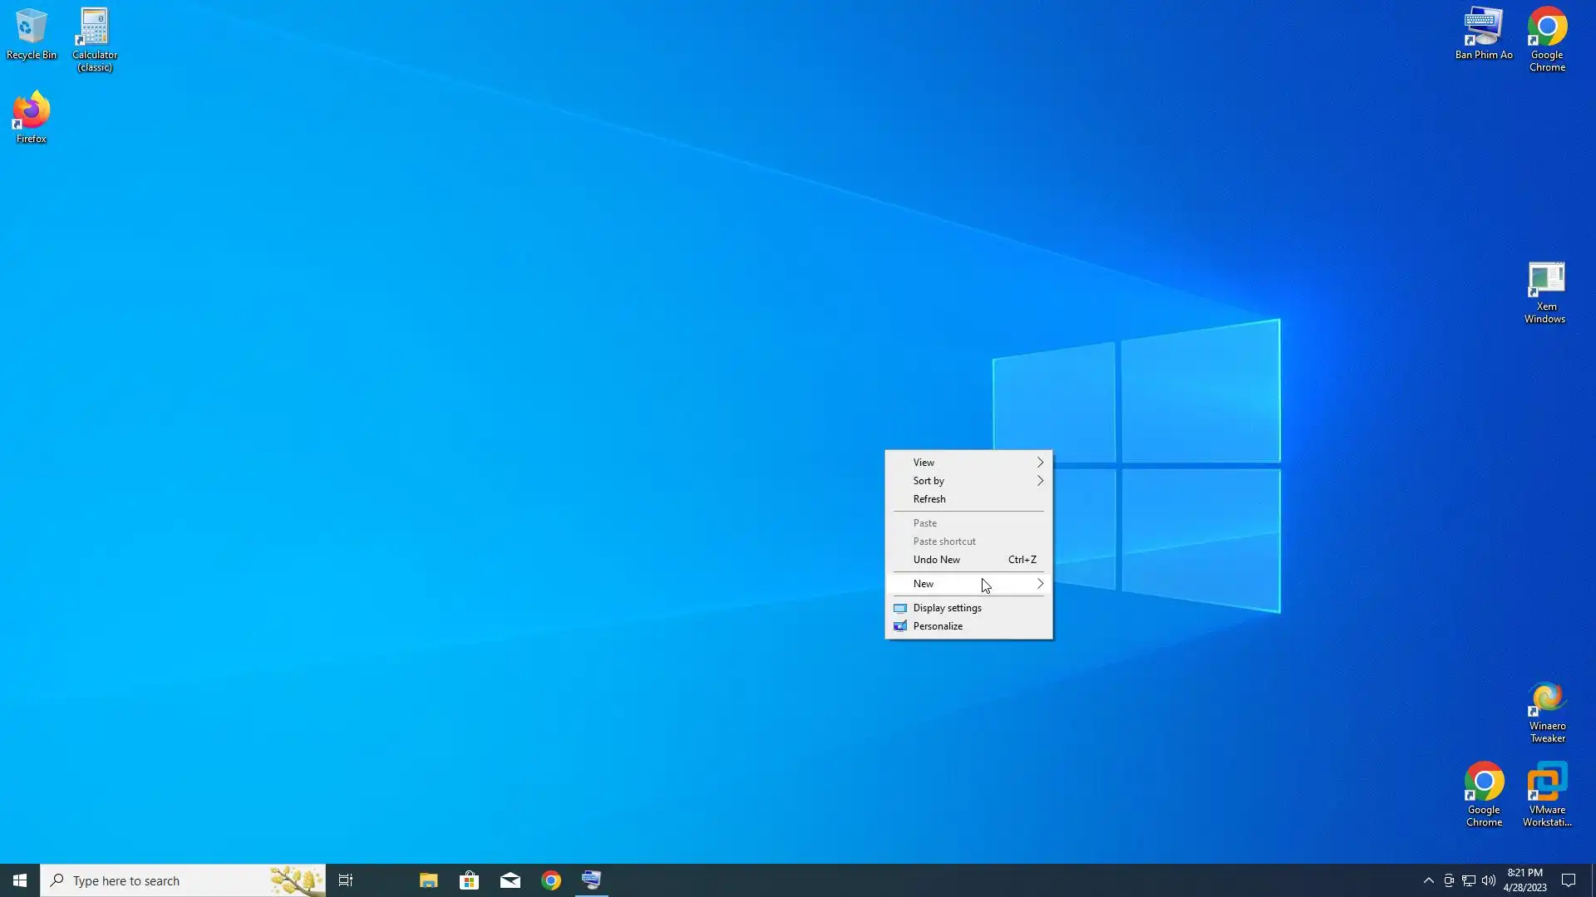Viewport: 1596px width, 897px height.
Task: Open File Explorer from the taskbar
Action: (428, 880)
